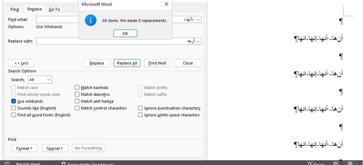
Task: Click the << Less button
Action: pos(21,63)
